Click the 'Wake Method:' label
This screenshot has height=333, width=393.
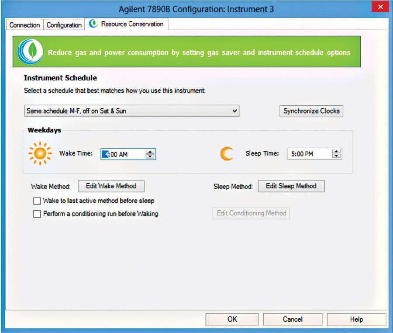pyautogui.click(x=51, y=187)
